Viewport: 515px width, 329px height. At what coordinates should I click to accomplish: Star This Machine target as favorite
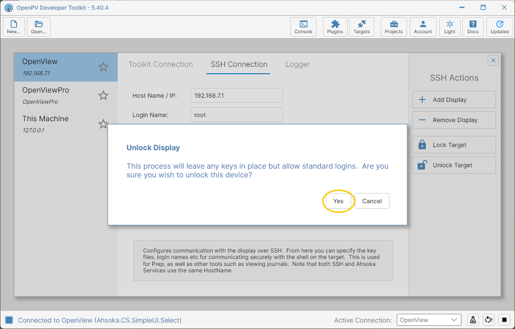103,123
